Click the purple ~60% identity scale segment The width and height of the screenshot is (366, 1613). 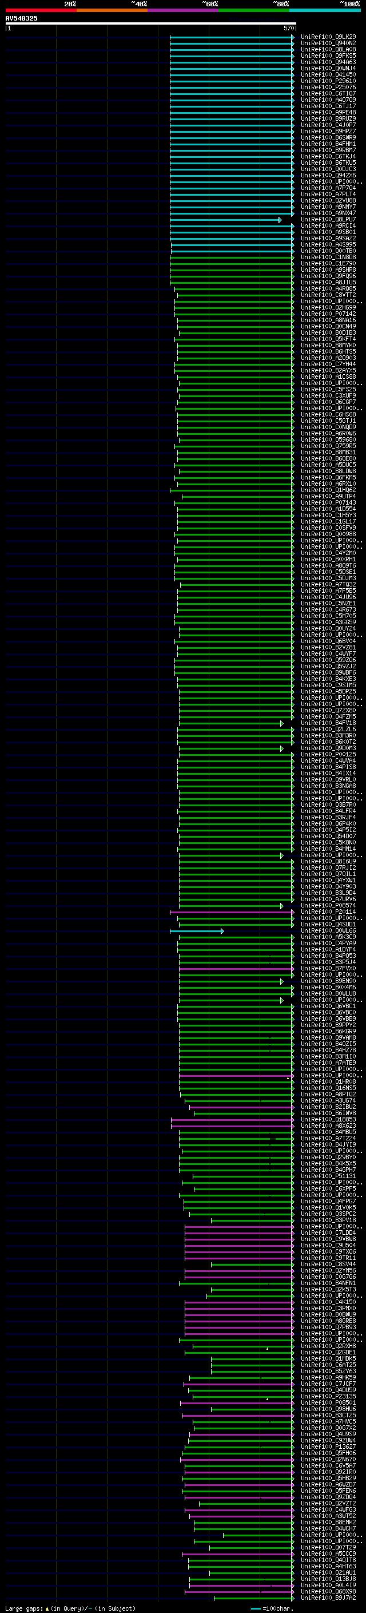(x=182, y=10)
